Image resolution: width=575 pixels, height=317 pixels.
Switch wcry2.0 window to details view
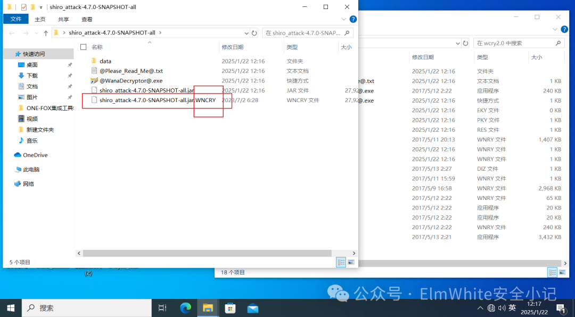pos(552,272)
